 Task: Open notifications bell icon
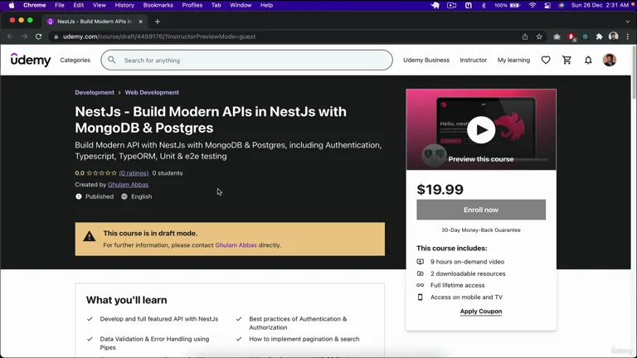coord(588,60)
